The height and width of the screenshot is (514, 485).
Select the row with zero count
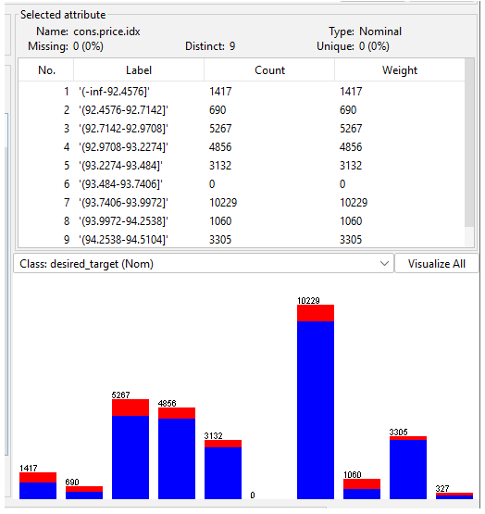click(x=242, y=184)
